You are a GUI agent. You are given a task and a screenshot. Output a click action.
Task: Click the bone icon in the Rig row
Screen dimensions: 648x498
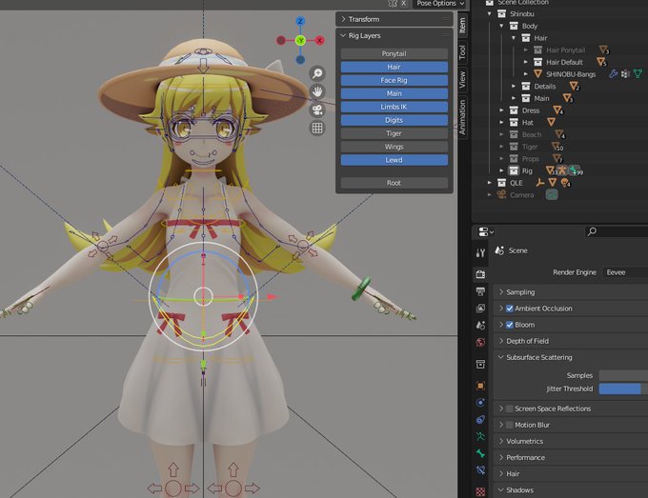[574, 170]
